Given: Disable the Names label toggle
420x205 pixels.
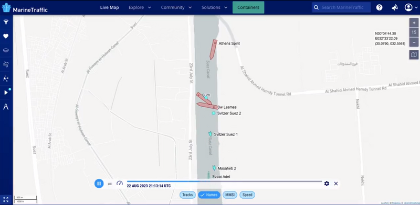Looking at the screenshot, I should [209, 195].
